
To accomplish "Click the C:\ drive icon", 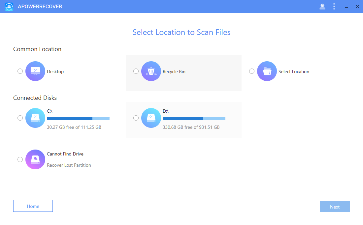I will (x=35, y=118).
